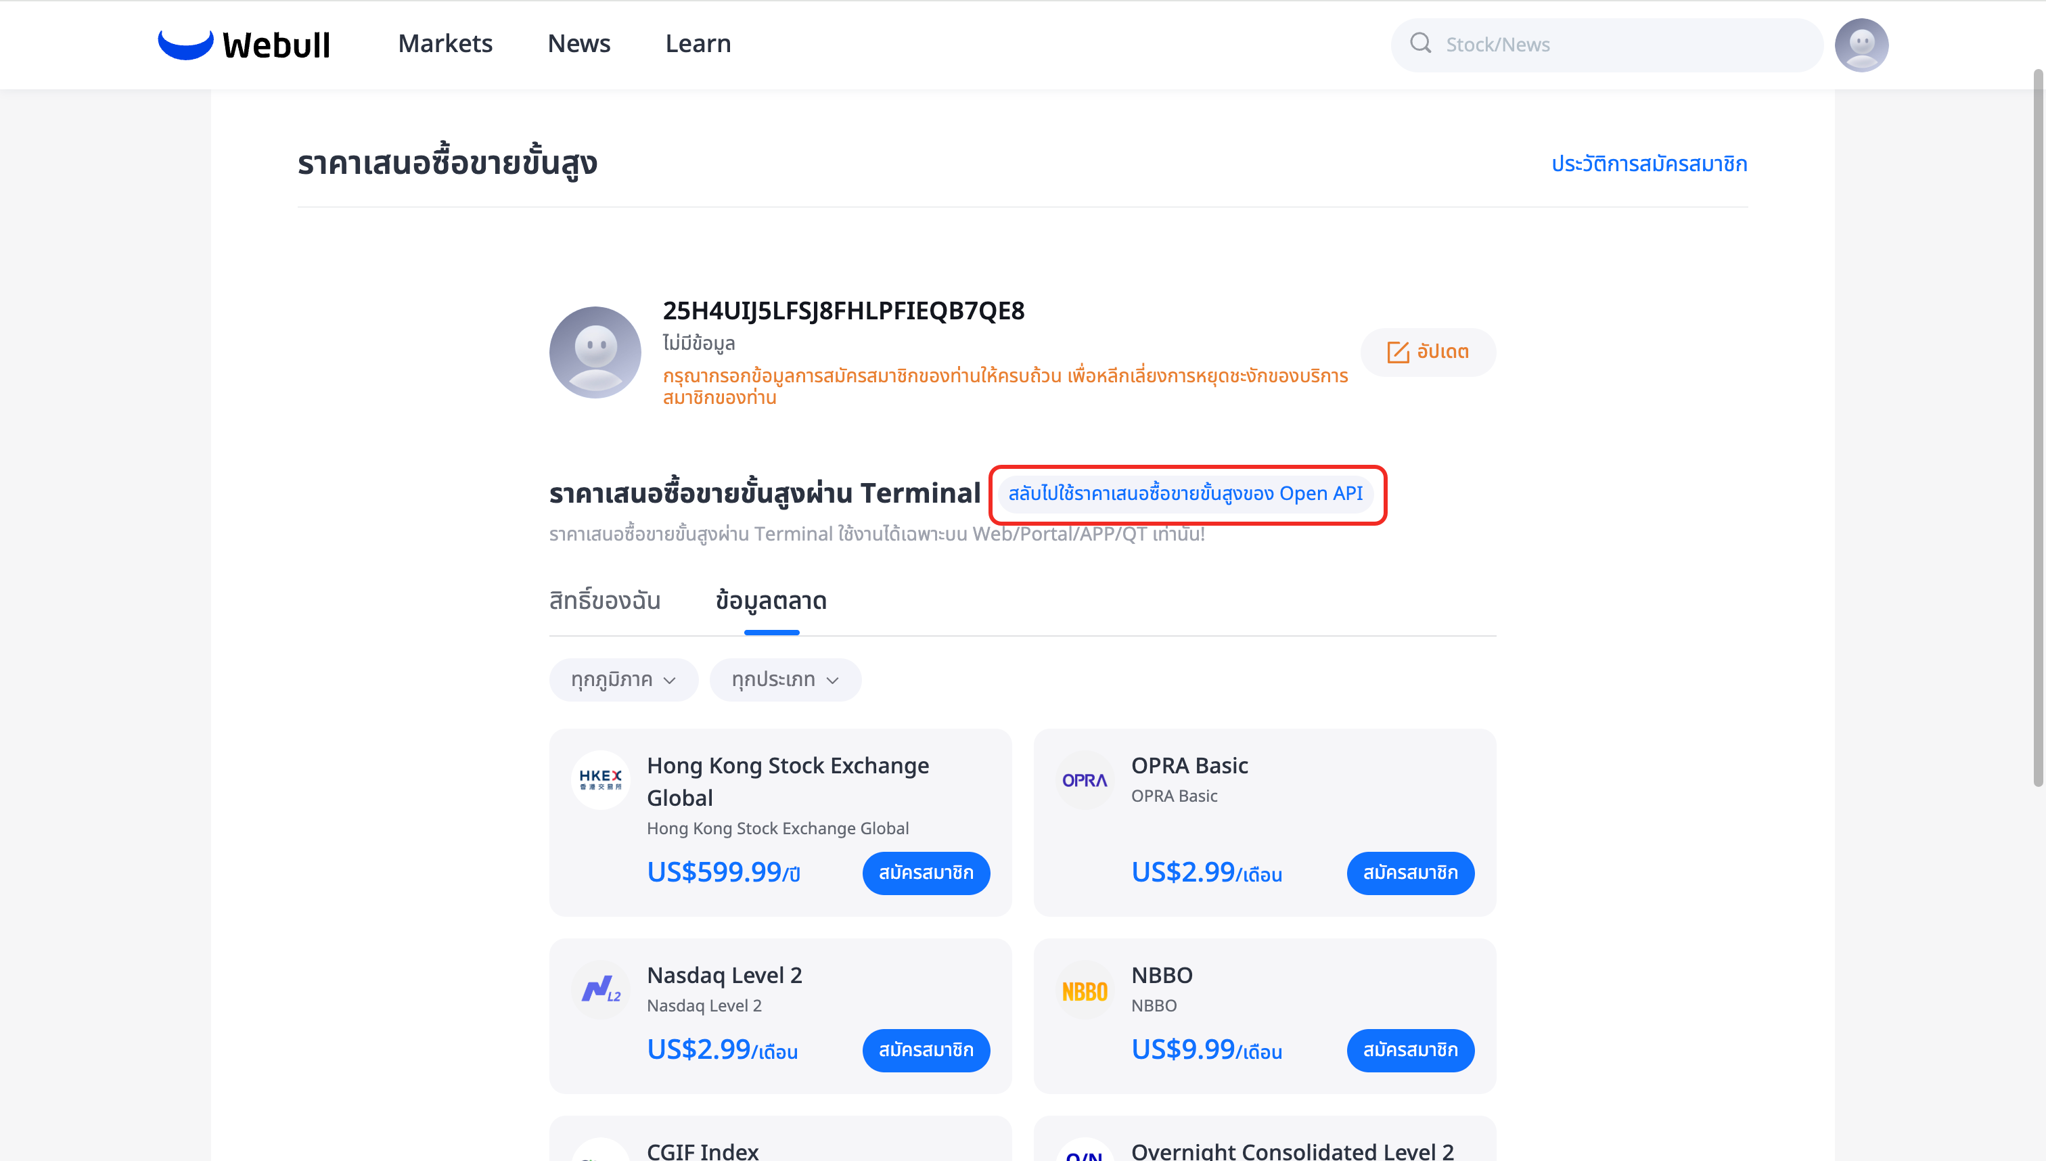
Task: Click the OPRA logo icon
Action: click(1085, 780)
